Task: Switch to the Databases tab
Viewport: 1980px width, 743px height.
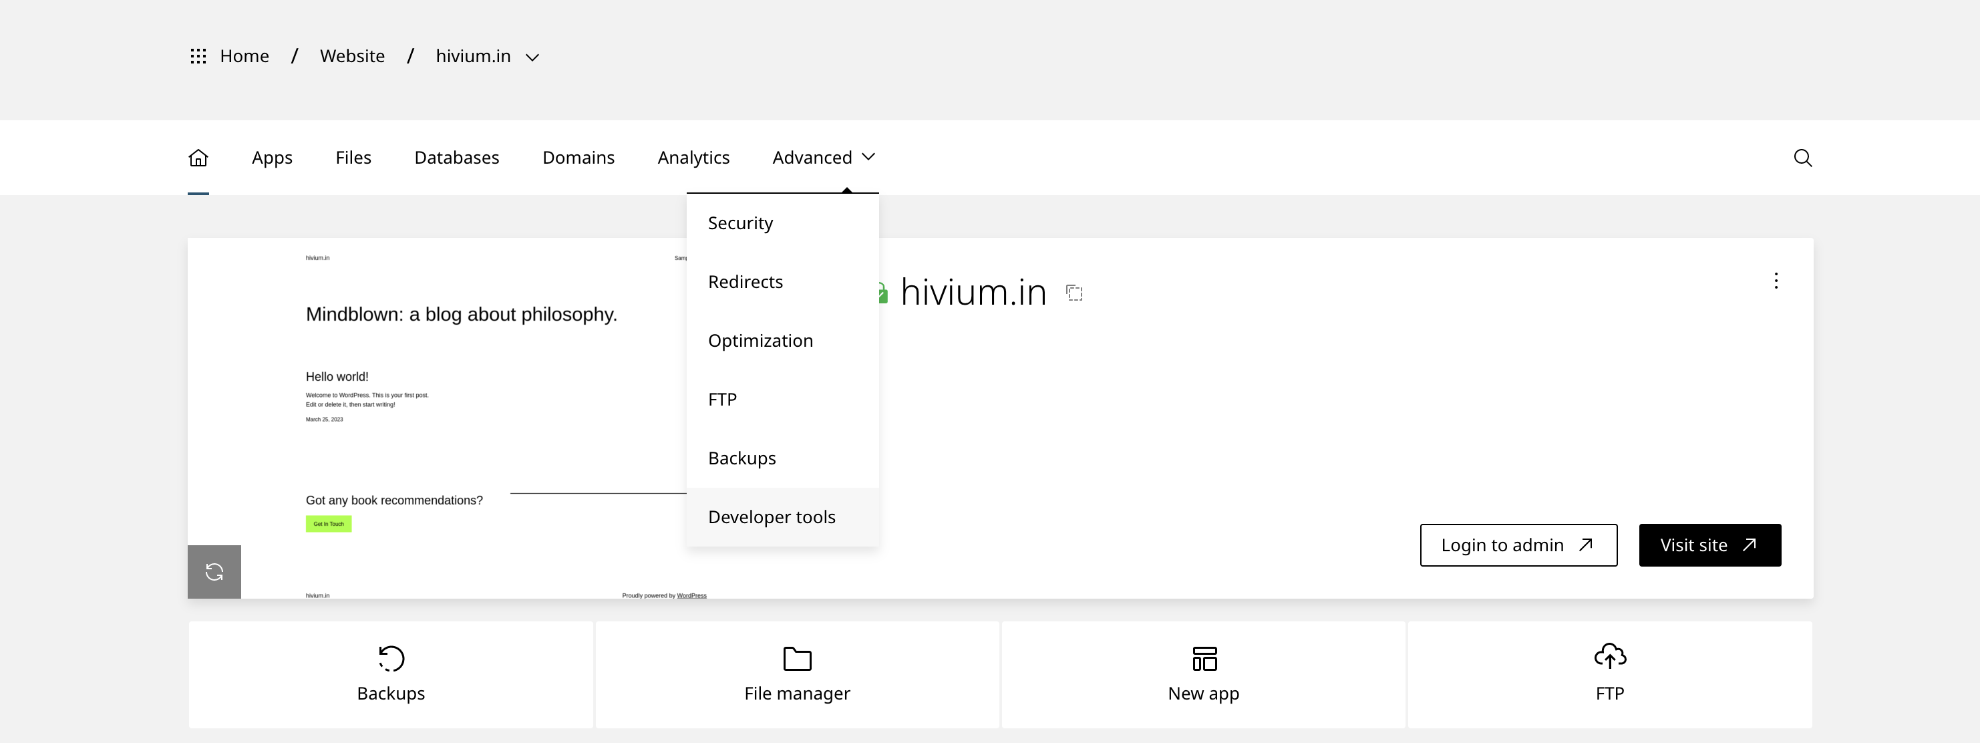Action: [x=456, y=158]
